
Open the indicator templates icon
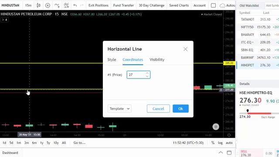(66, 5)
